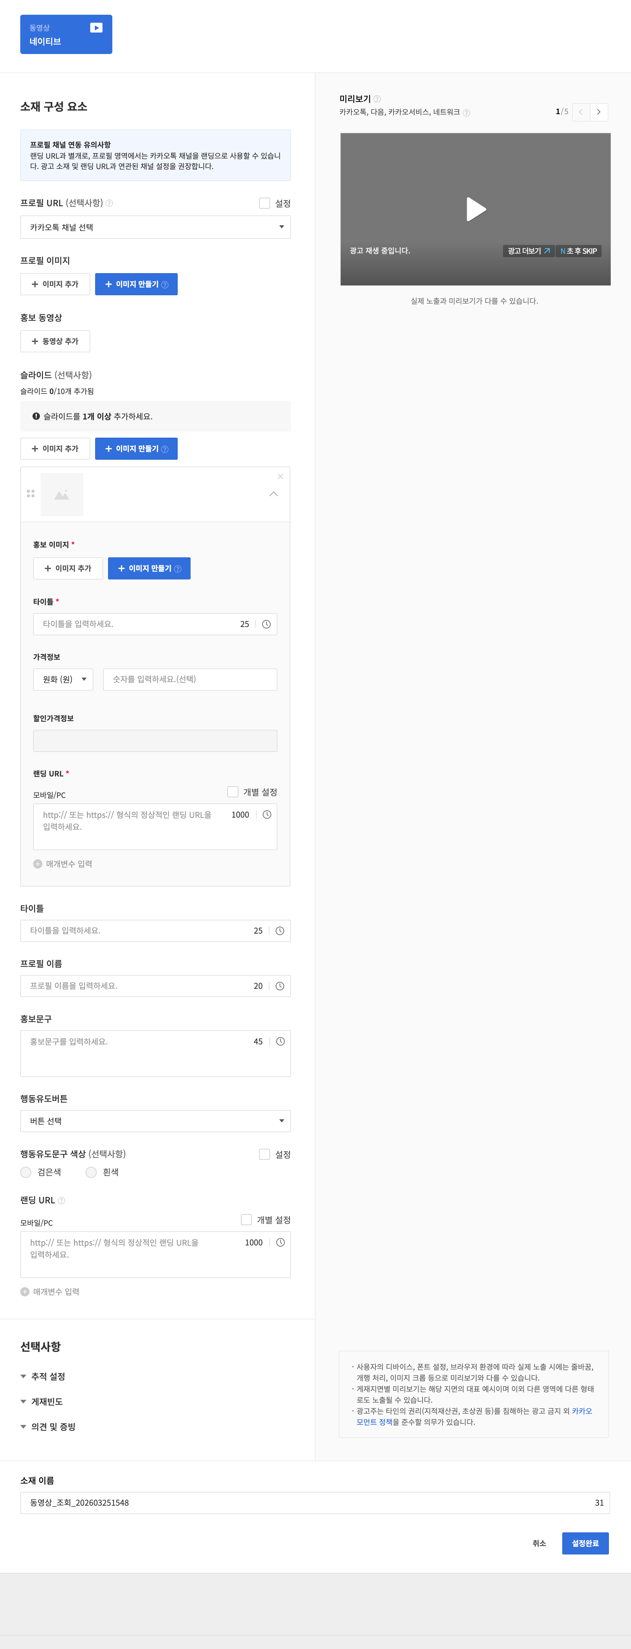This screenshot has height=1649, width=631.
Task: Open the 버튼 선택 dropdown
Action: tap(156, 1121)
